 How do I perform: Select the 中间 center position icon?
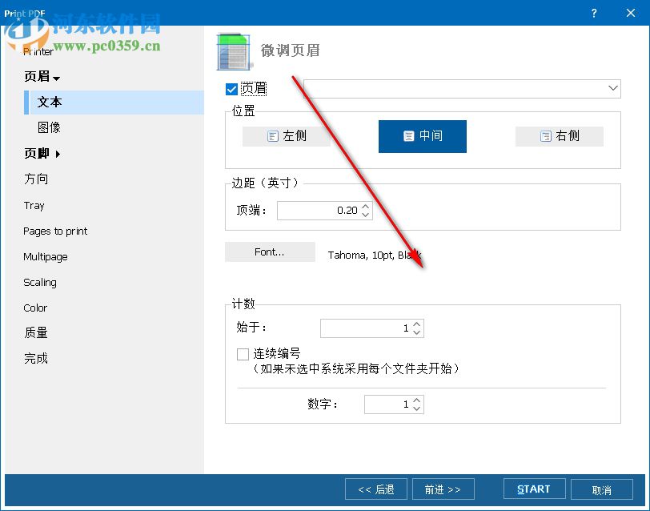tap(422, 136)
